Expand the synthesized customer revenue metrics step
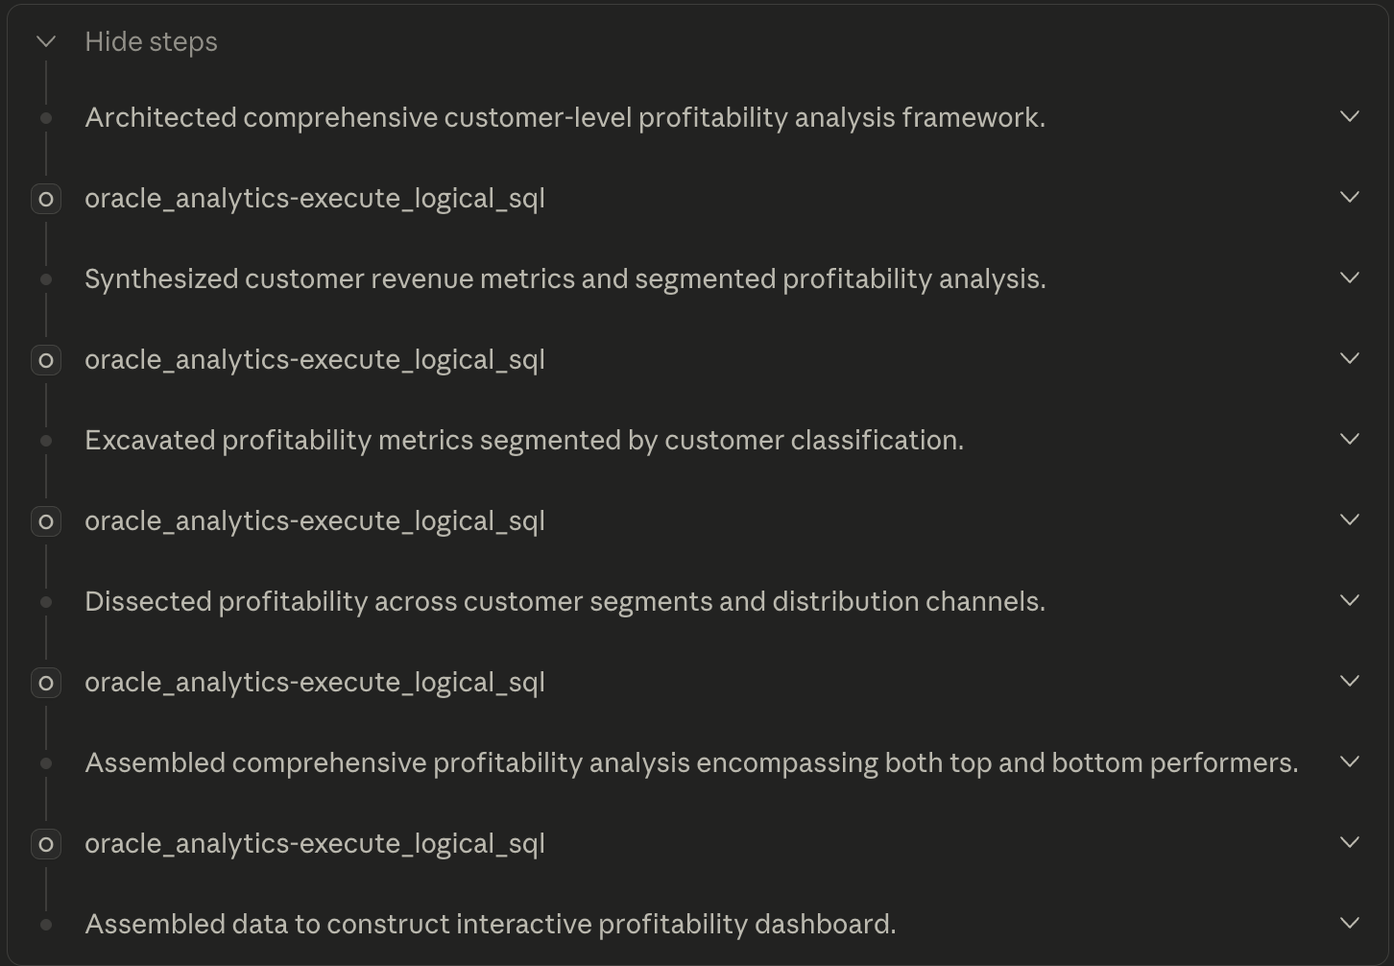The height and width of the screenshot is (966, 1394). pos(1349,277)
